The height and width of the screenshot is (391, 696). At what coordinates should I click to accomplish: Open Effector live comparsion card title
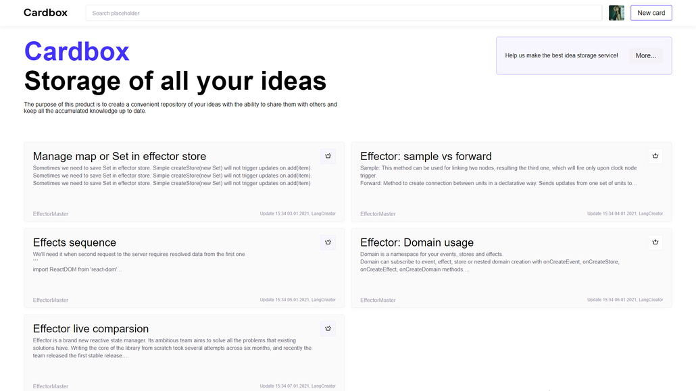click(91, 329)
